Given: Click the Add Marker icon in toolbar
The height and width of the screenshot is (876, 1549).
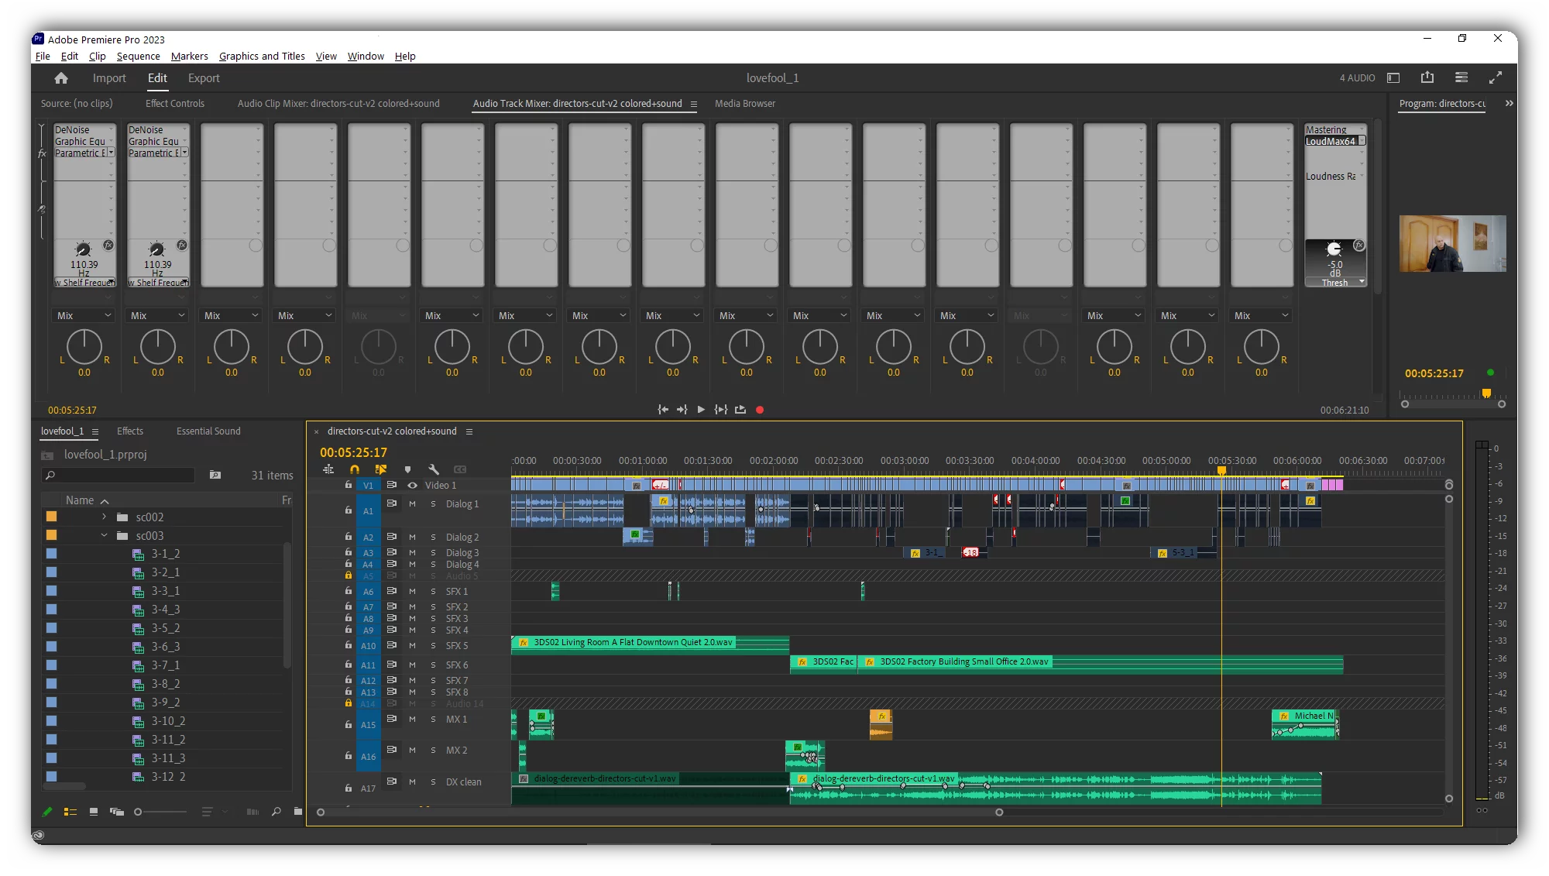Looking at the screenshot, I should click(408, 469).
